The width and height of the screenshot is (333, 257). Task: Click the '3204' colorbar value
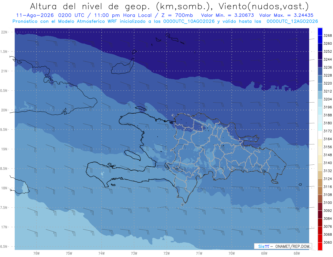[327, 99]
